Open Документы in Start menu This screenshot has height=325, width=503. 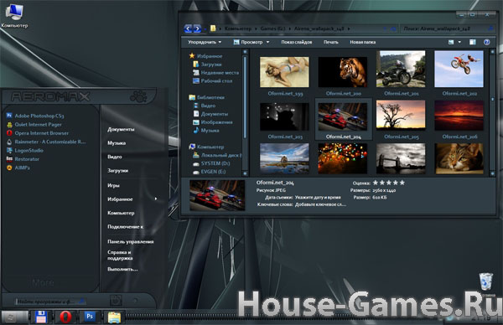pos(121,130)
